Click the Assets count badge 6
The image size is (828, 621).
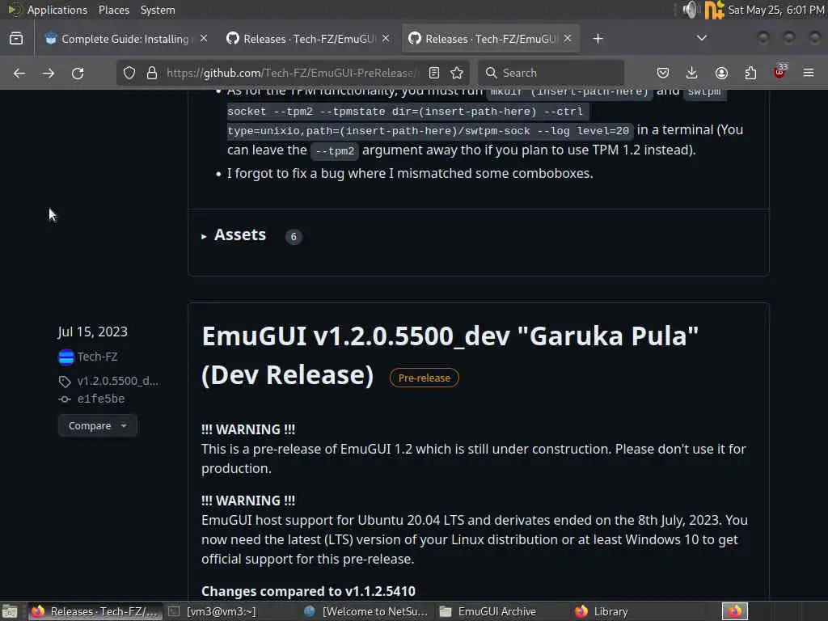[x=294, y=237]
